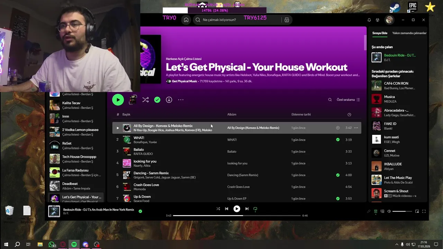This screenshot has width=443, height=249.
Task: Open the Get Physical Music profile link
Action: point(184,81)
